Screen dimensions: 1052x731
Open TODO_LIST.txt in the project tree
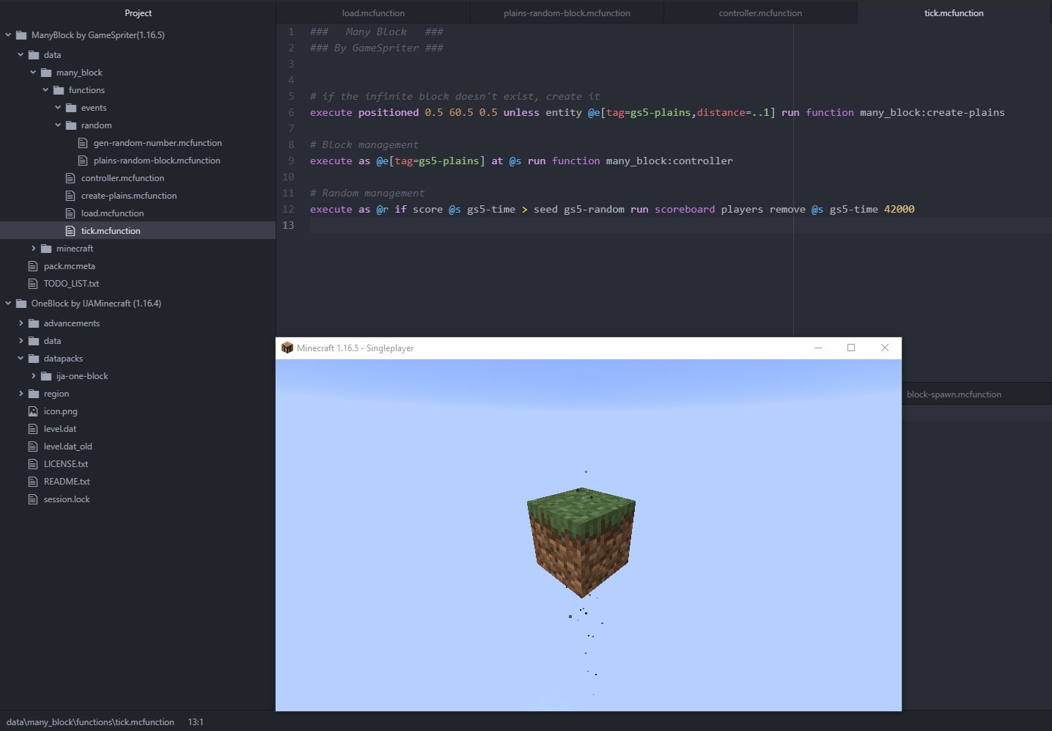[71, 284]
